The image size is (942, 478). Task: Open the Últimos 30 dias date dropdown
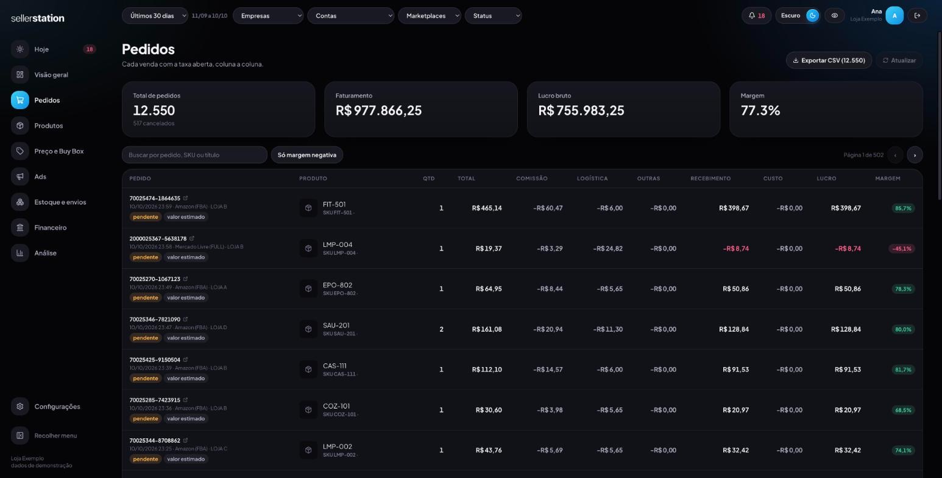pos(155,16)
